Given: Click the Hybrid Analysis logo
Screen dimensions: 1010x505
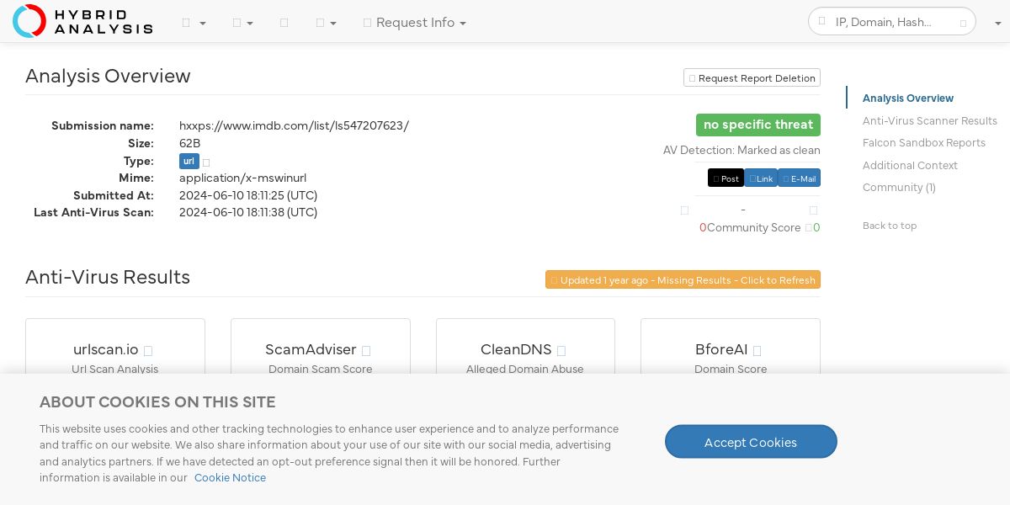Looking at the screenshot, I should pos(82,21).
